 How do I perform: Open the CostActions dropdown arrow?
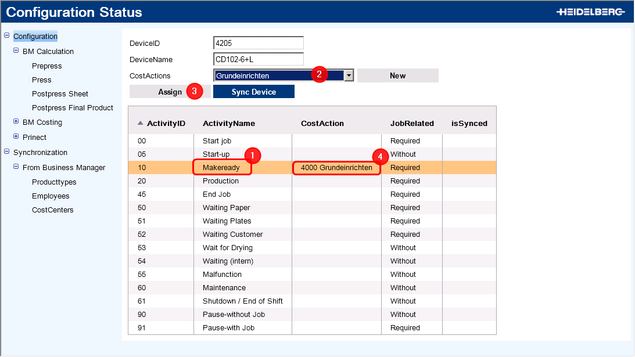(349, 75)
